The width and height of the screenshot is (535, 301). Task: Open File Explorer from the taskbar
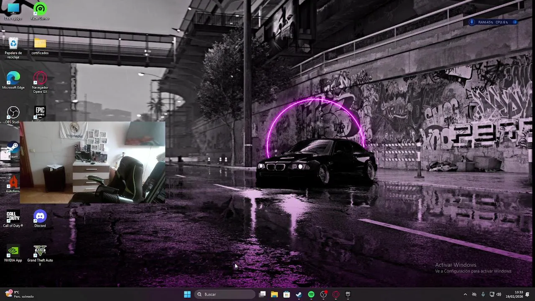pos(275,294)
